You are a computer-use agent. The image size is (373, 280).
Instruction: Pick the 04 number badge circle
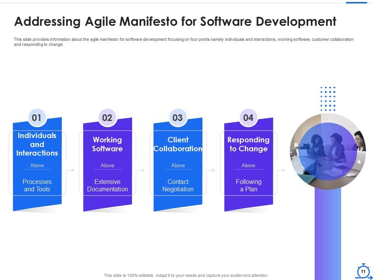pyautogui.click(x=248, y=117)
